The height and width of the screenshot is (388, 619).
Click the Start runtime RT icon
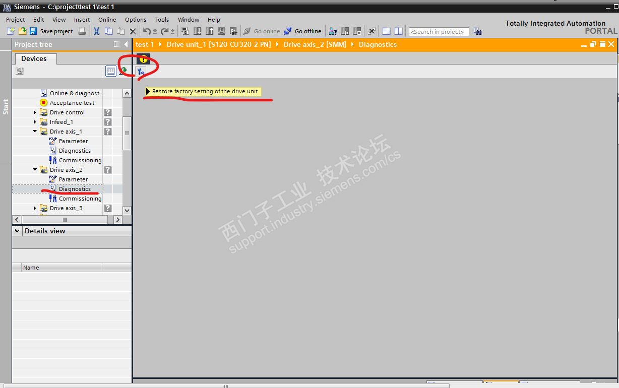233,31
